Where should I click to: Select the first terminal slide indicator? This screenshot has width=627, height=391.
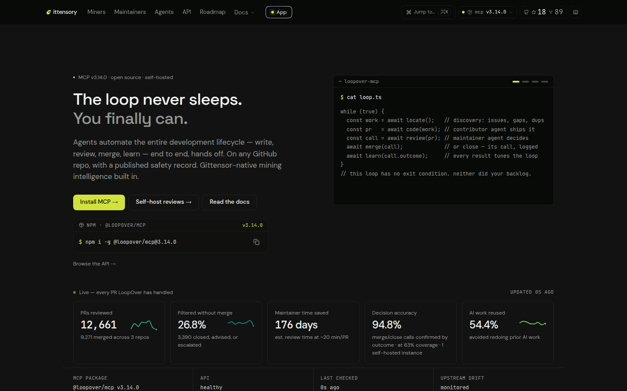click(x=516, y=82)
